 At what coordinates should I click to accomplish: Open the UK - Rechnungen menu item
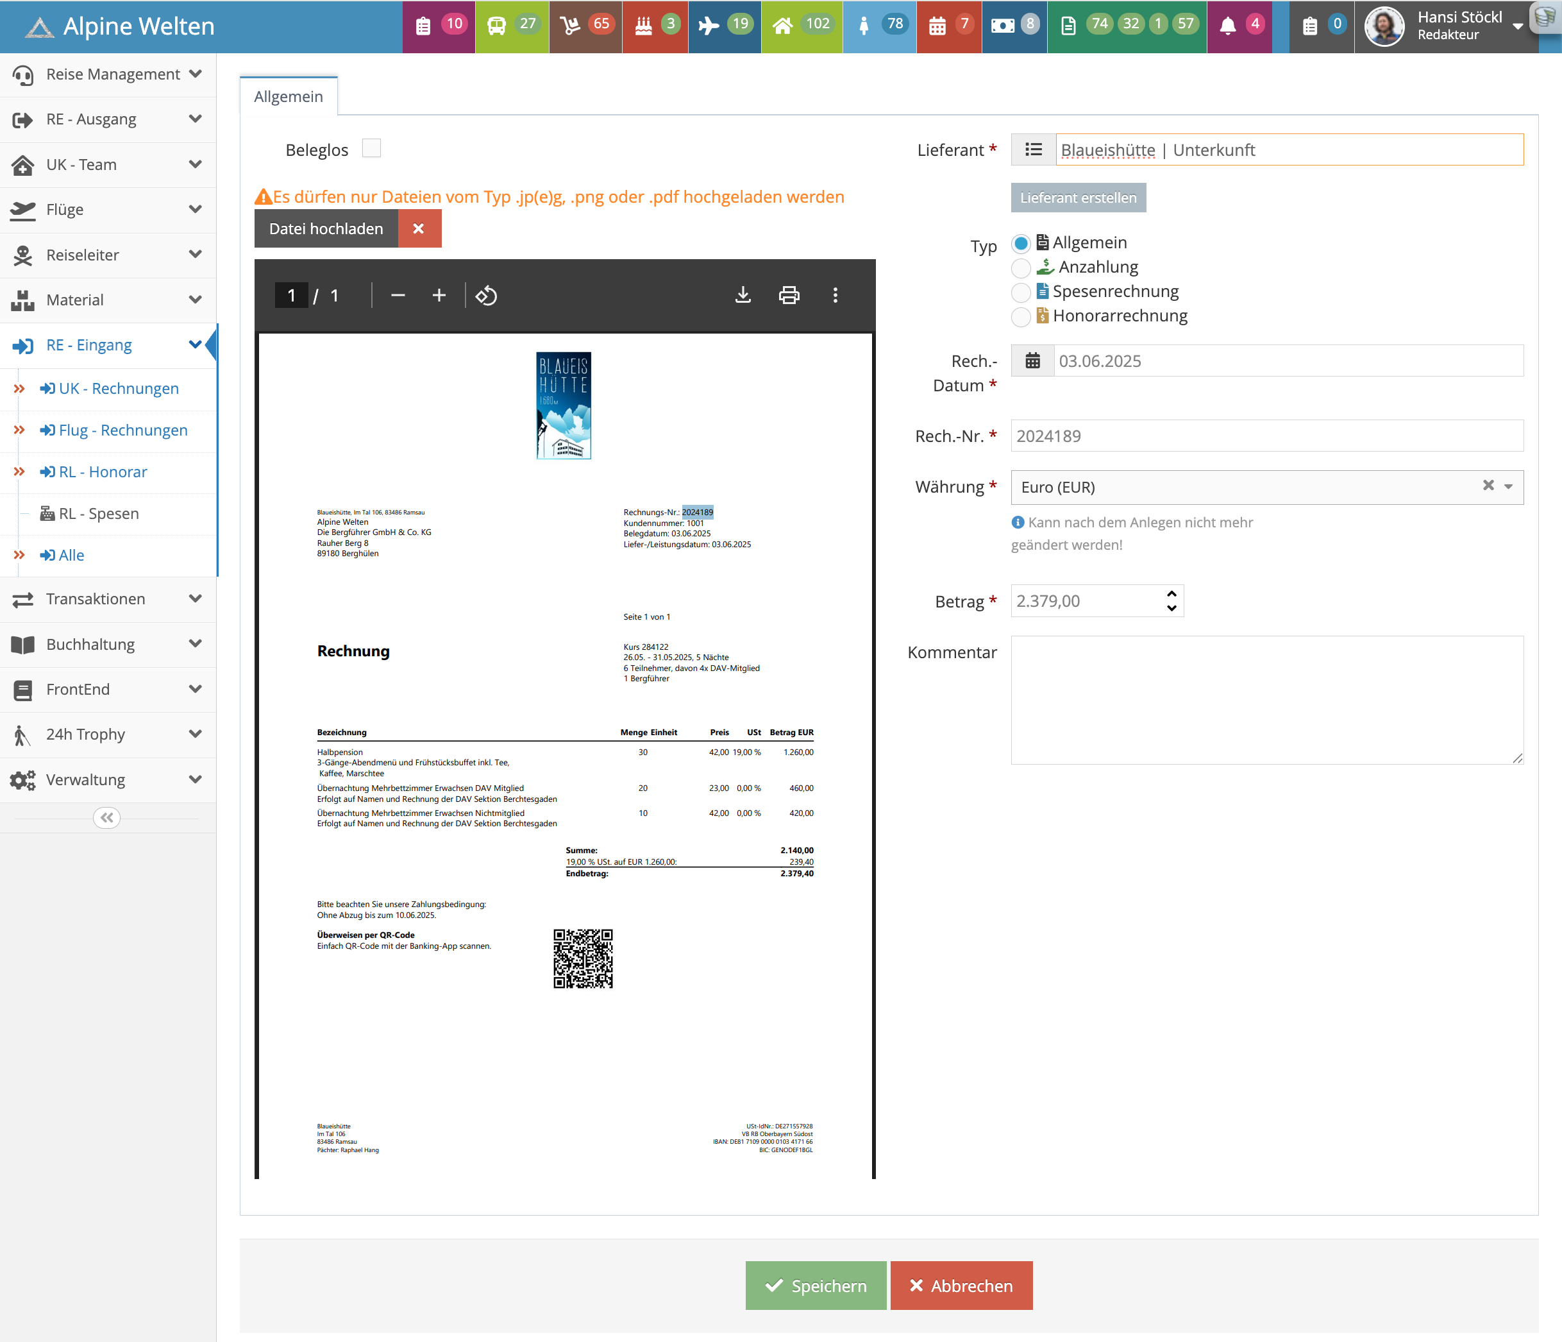pos(119,389)
